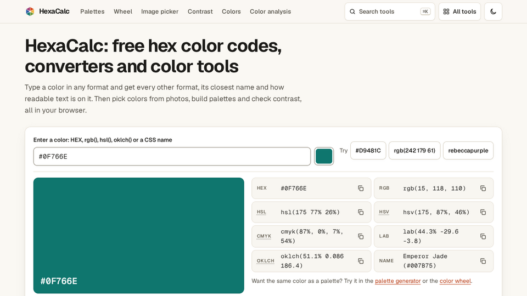Click the HSL label abbreviation
The width and height of the screenshot is (527, 296).
click(261, 212)
